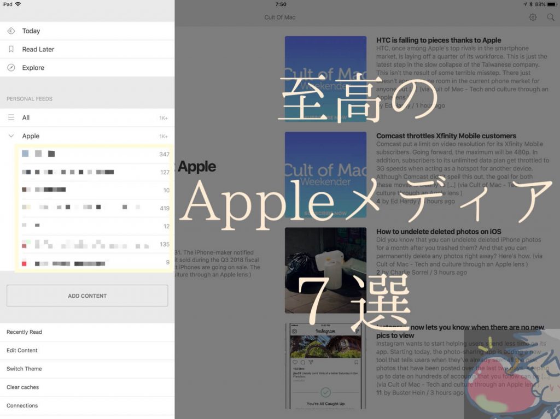Viewport: 560px width, 419px height.
Task: Open the Today icon in the sidebar
Action: (x=11, y=31)
